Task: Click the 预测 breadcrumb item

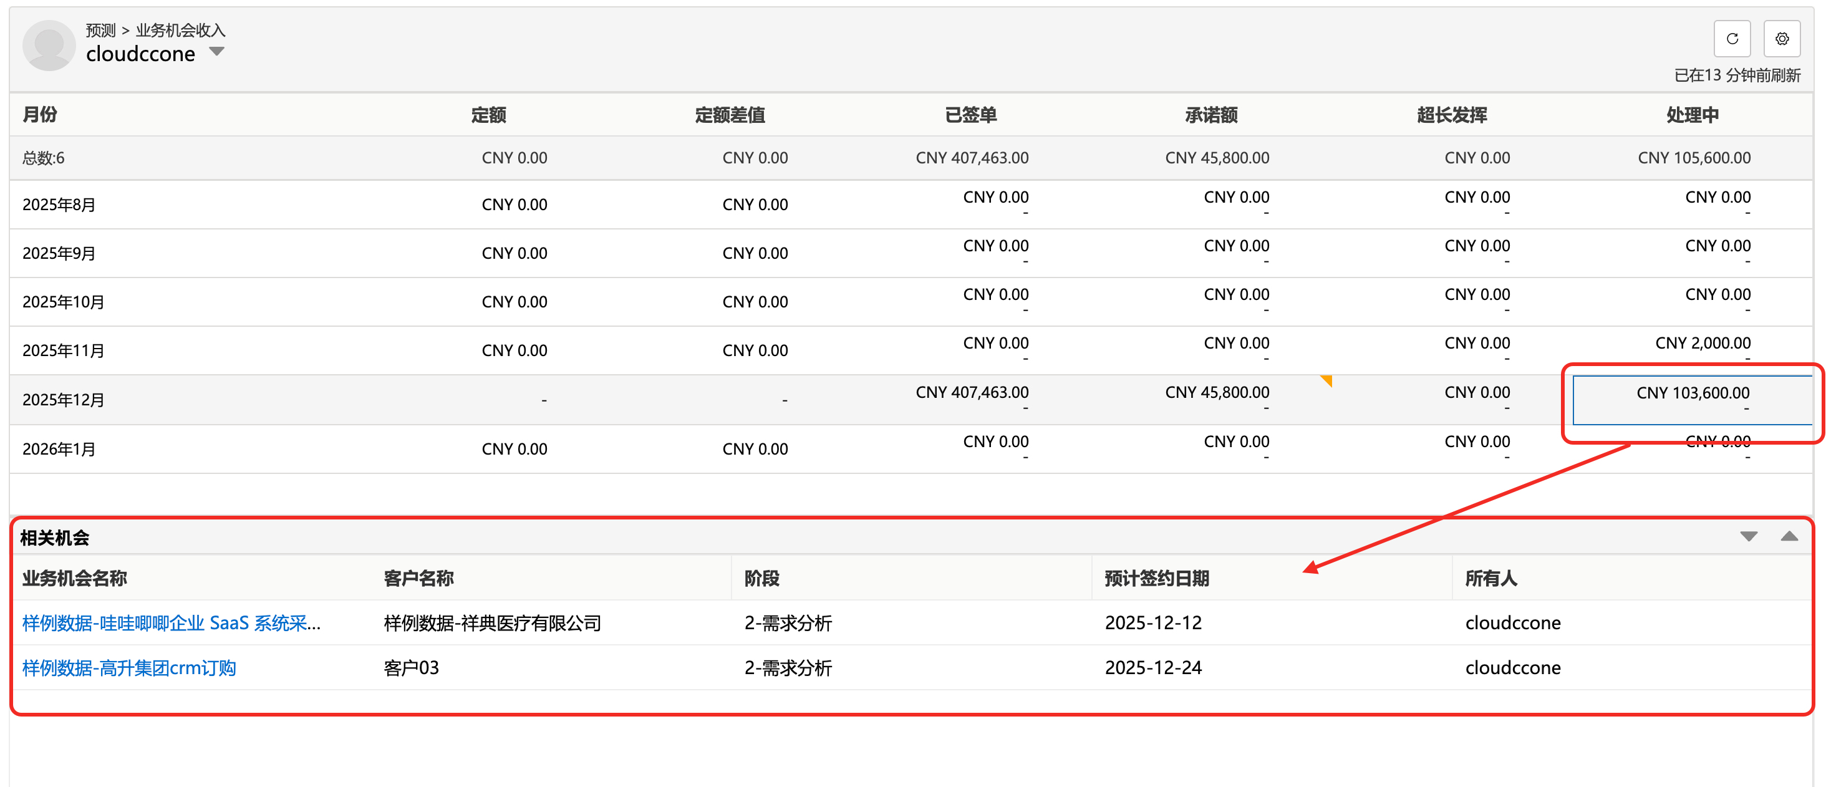Action: (100, 30)
